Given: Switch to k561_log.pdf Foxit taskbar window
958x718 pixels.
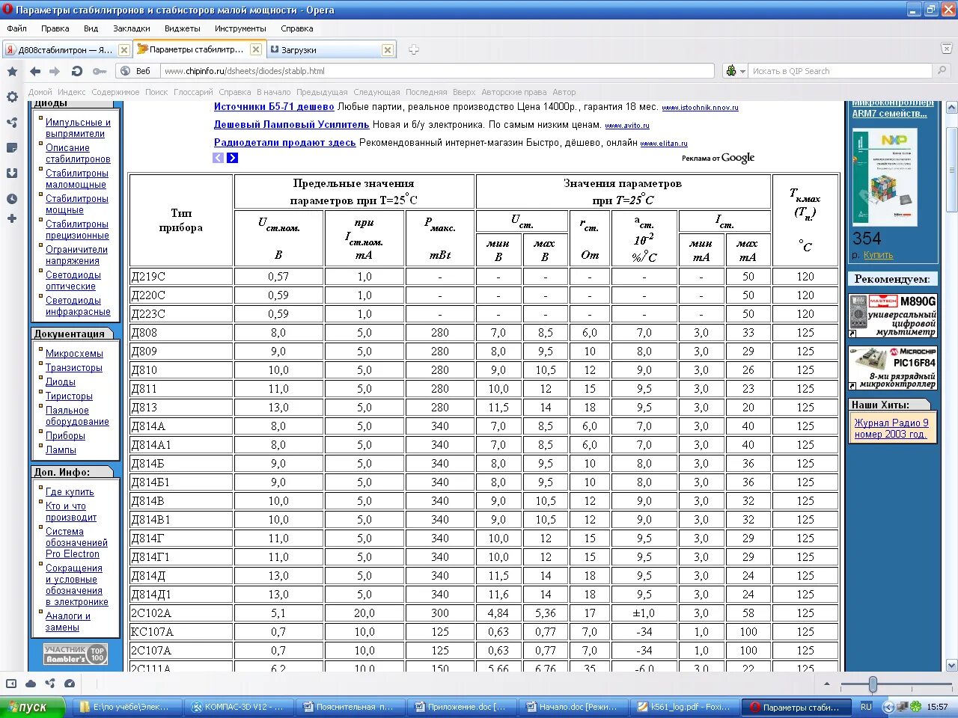Looking at the screenshot, I should [684, 707].
